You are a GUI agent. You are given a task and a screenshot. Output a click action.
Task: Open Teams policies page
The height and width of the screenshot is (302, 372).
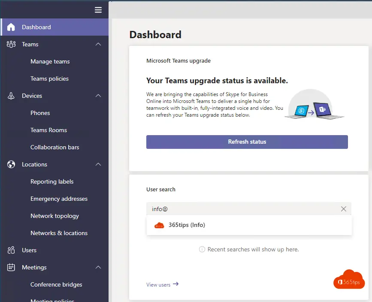point(49,79)
